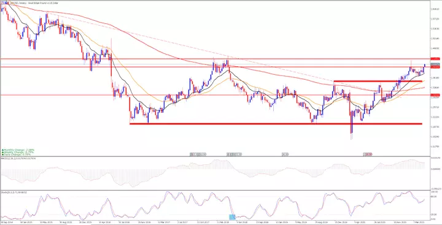Screen dimensions: 442x225
Task: Select the grey current price label on the price axis
Action: click(x=435, y=64)
